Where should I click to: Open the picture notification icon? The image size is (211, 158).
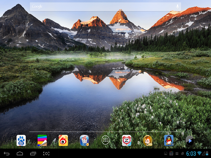pos(166,153)
